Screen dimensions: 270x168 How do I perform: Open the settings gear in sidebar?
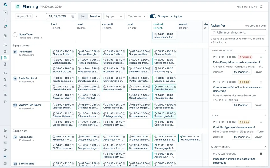click(x=5, y=143)
